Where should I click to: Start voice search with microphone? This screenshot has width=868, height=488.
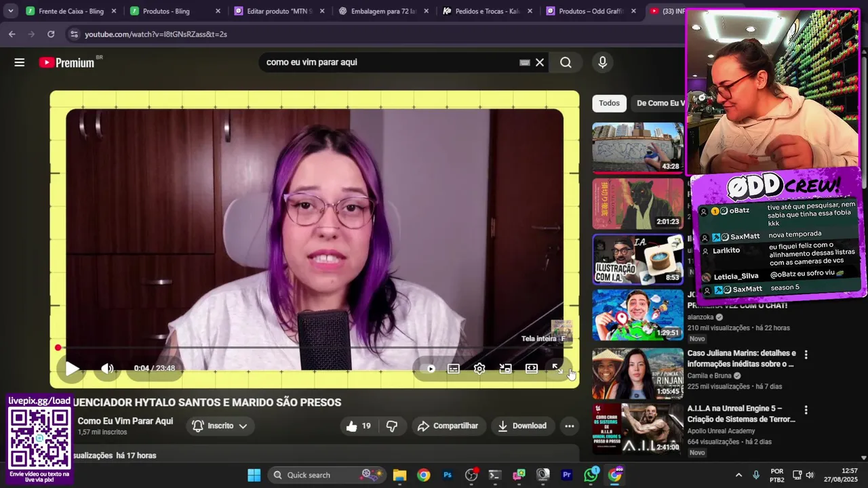[x=602, y=62]
